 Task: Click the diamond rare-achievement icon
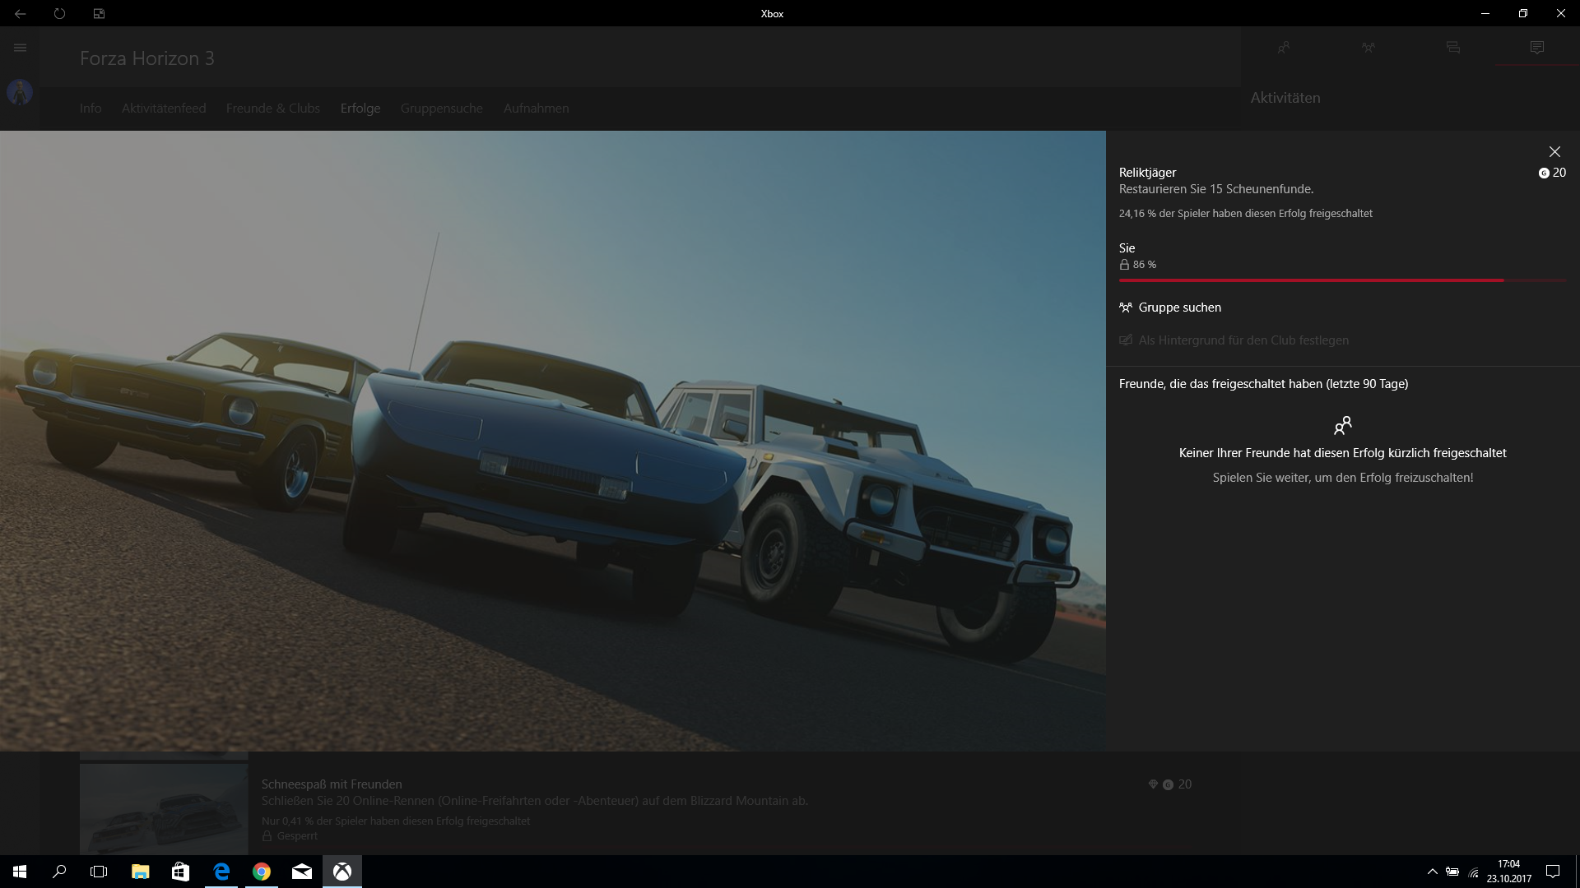pos(1153,784)
